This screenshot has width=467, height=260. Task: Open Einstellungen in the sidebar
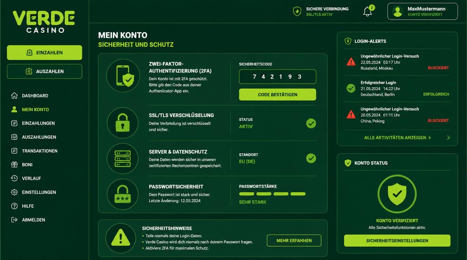tap(33, 192)
